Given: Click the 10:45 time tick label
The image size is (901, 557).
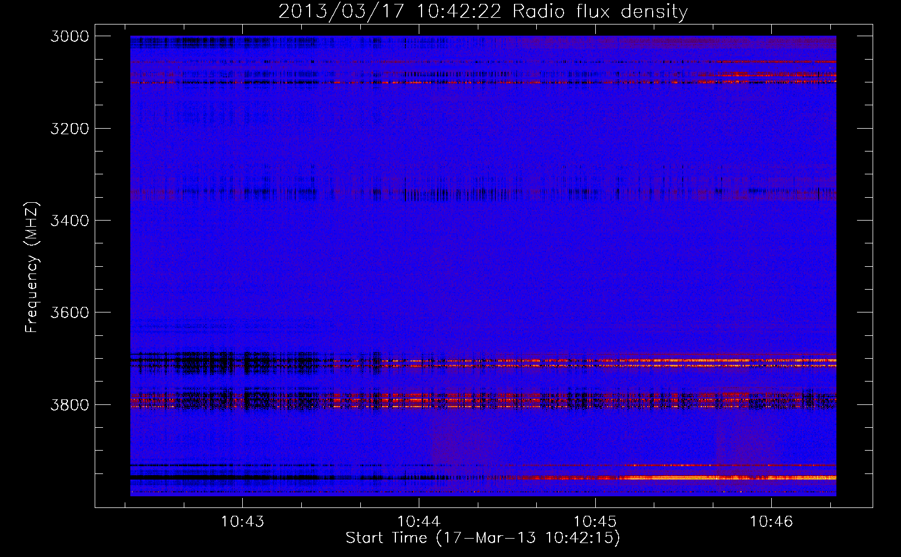Looking at the screenshot, I should point(595,522).
